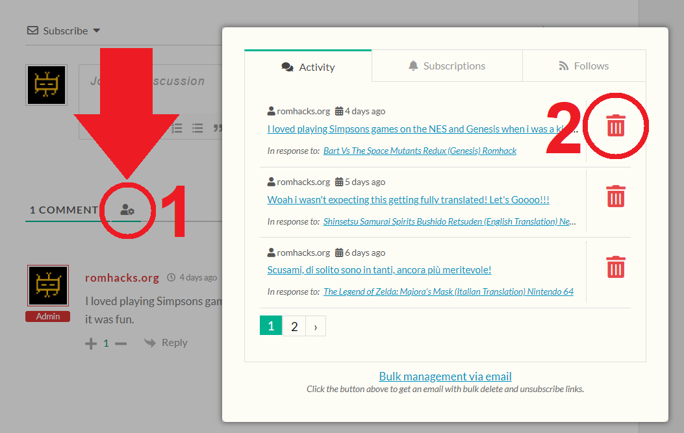The width and height of the screenshot is (684, 433).
Task: Insert an ordered list in the editor
Action: (x=177, y=129)
